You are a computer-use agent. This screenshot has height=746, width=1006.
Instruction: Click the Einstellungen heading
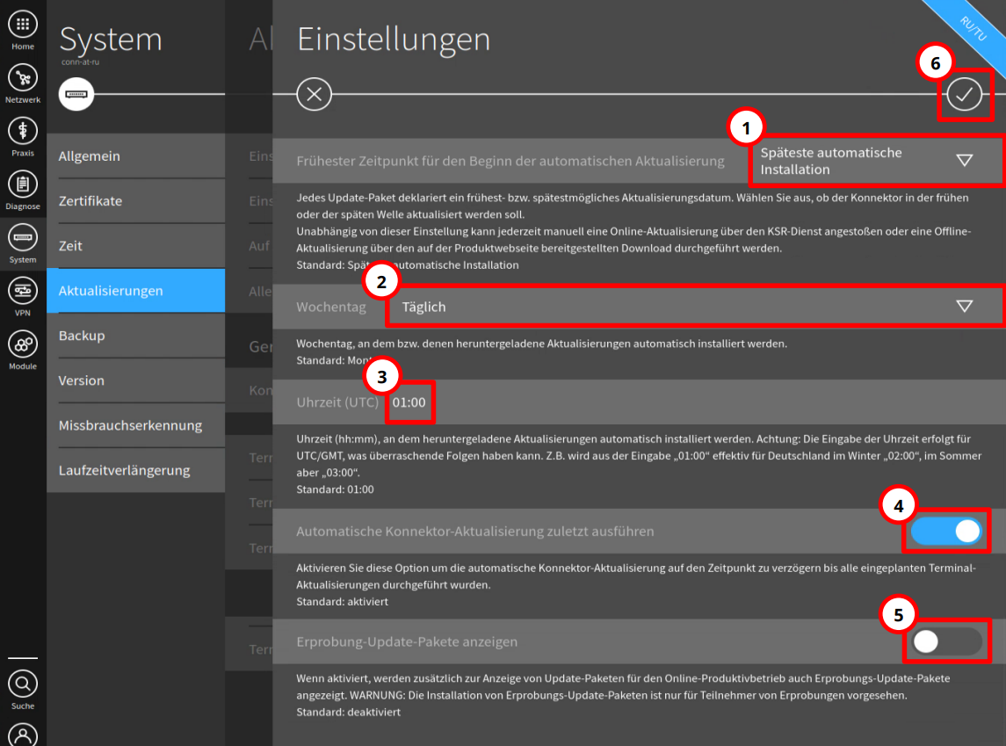tap(394, 40)
